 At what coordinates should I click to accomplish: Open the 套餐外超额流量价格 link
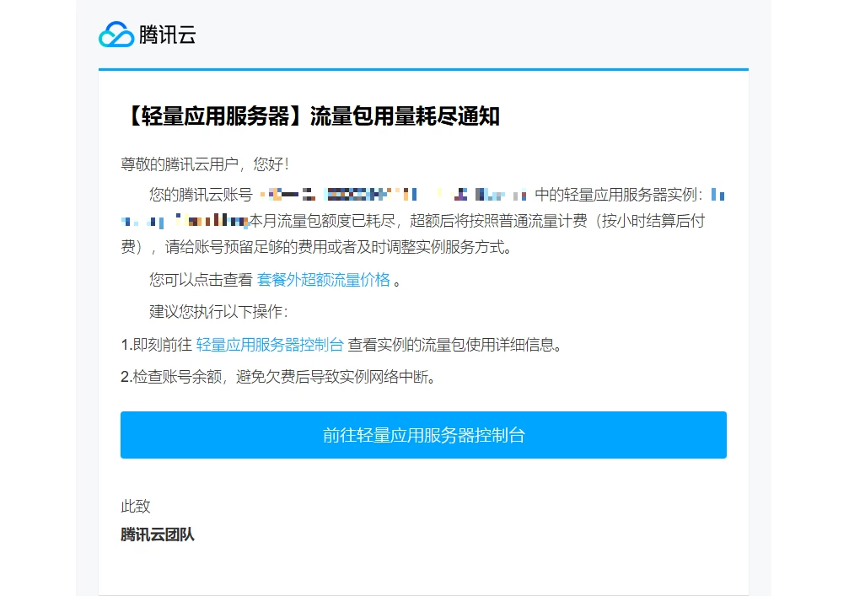323,280
